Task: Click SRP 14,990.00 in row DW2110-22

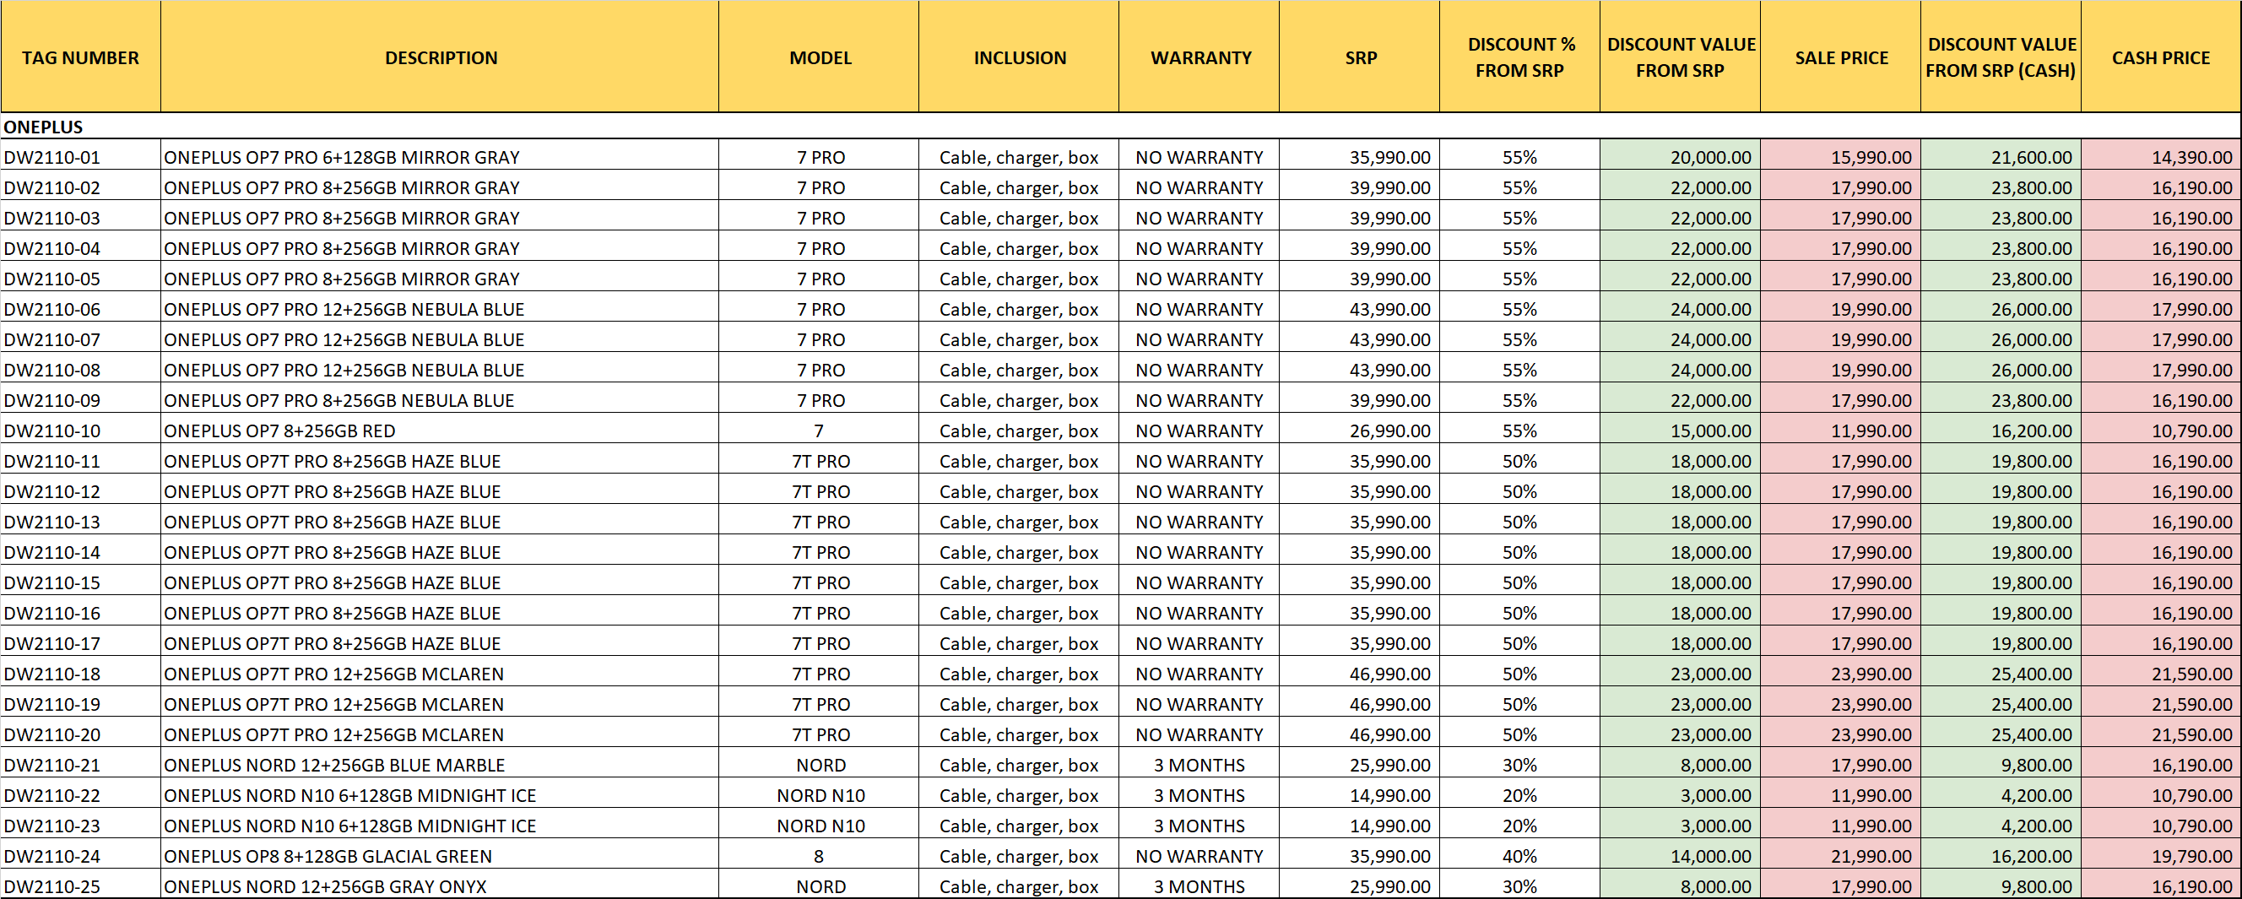Action: (x=1360, y=795)
